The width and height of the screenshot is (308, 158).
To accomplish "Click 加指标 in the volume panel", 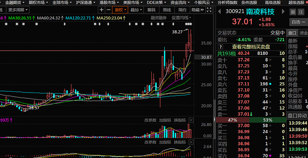I will 165,120.
